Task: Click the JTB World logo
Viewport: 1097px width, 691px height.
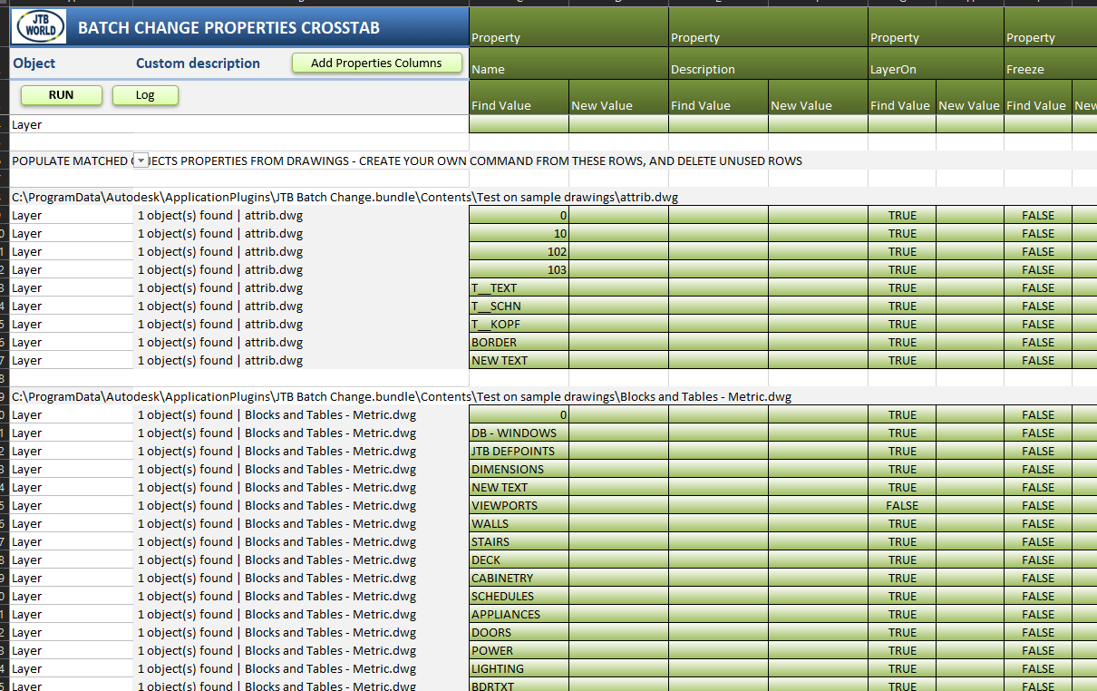Action: click(39, 26)
